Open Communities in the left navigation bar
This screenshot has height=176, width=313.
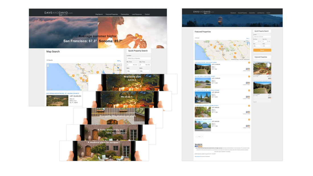pyautogui.click(x=125, y=14)
